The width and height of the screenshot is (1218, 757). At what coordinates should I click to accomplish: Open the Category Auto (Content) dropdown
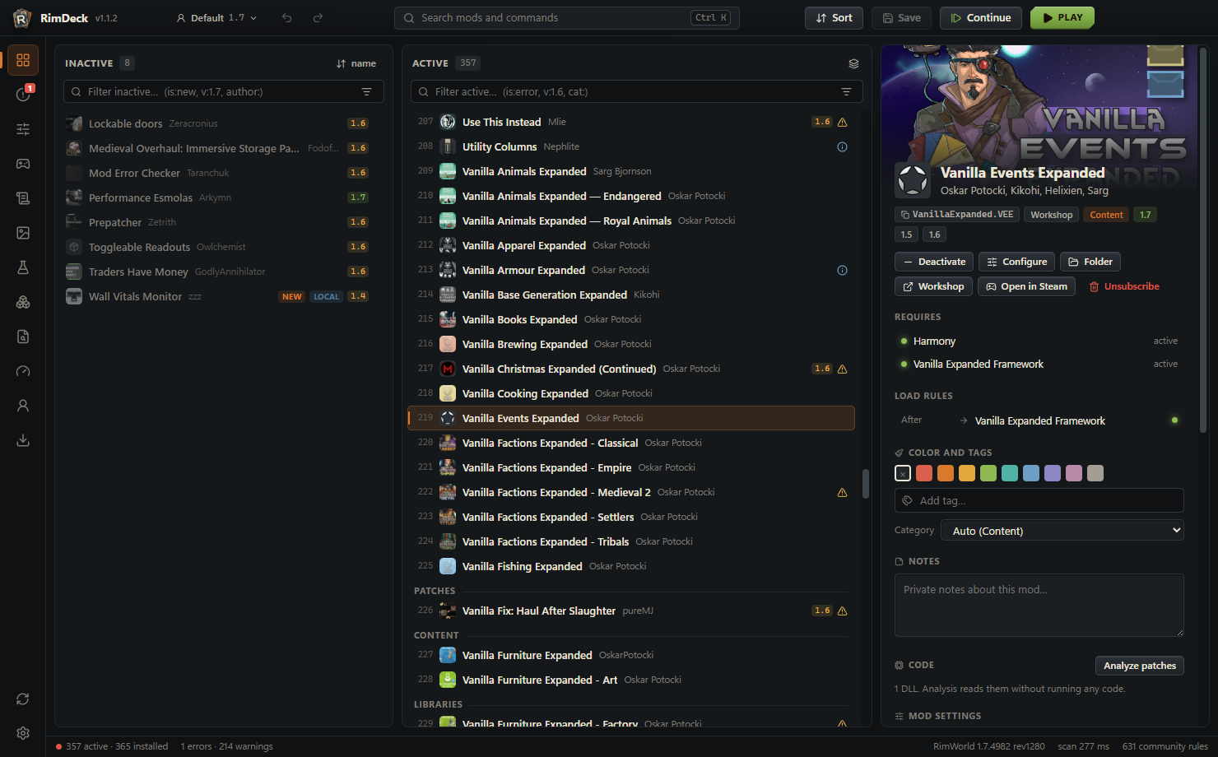click(1062, 531)
